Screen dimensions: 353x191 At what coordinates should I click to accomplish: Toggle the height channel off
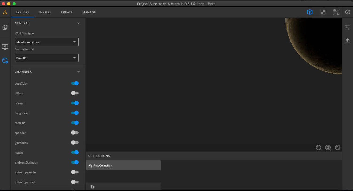(75, 152)
